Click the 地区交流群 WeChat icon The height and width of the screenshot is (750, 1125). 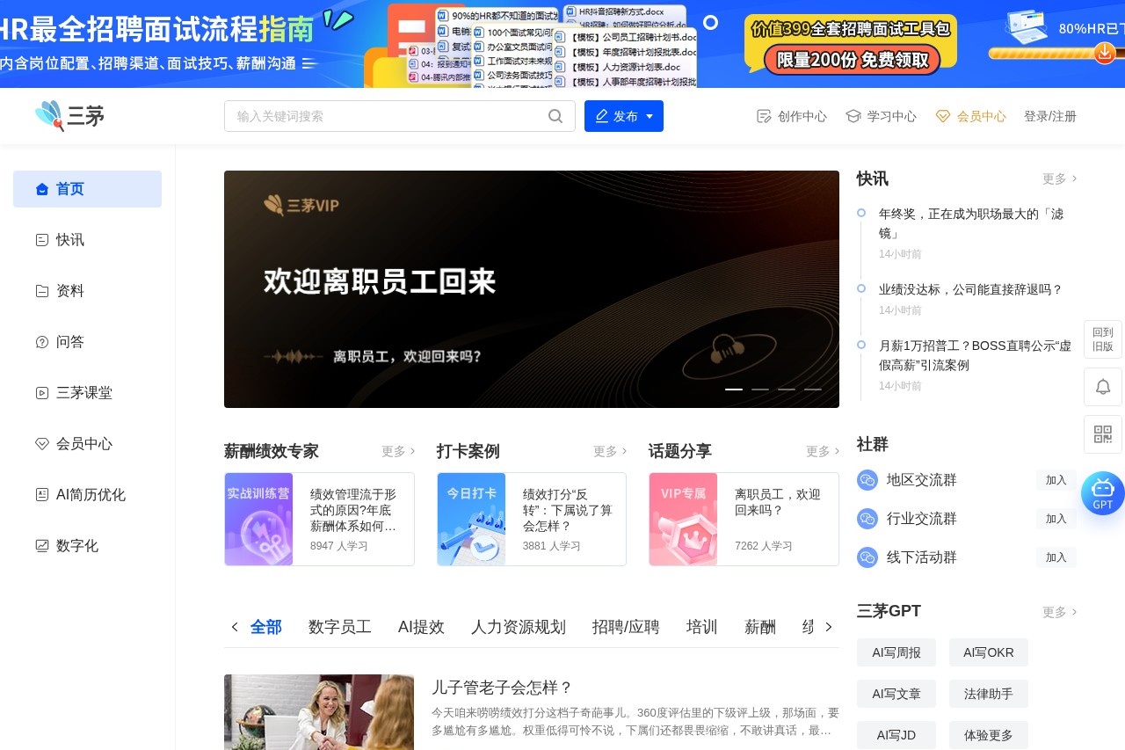(867, 480)
